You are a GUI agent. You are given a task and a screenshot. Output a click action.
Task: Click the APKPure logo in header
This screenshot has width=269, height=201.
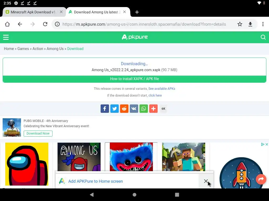pos(135,37)
